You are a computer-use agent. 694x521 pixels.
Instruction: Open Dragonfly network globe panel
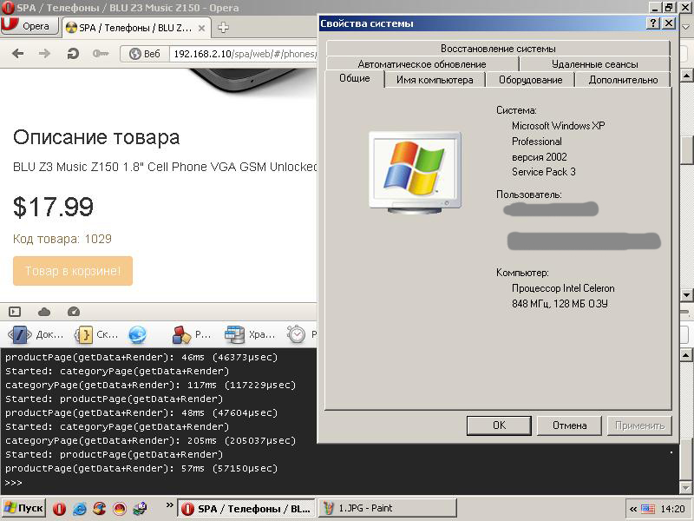pyautogui.click(x=137, y=334)
